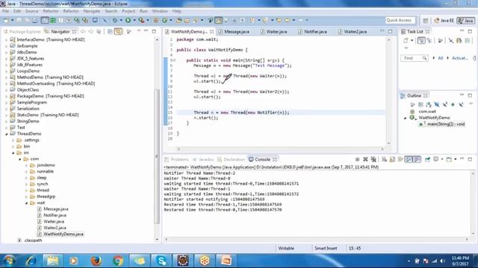
Task: Click the New Task icon in Task List
Action: 406,40
